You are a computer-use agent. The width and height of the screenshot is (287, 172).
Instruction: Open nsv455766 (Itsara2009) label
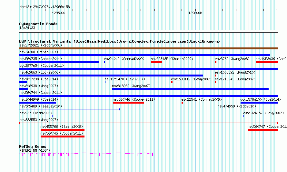point(62,126)
